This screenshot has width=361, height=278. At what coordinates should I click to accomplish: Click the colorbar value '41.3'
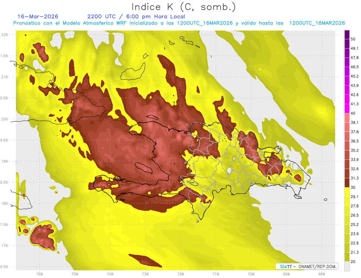click(355, 104)
